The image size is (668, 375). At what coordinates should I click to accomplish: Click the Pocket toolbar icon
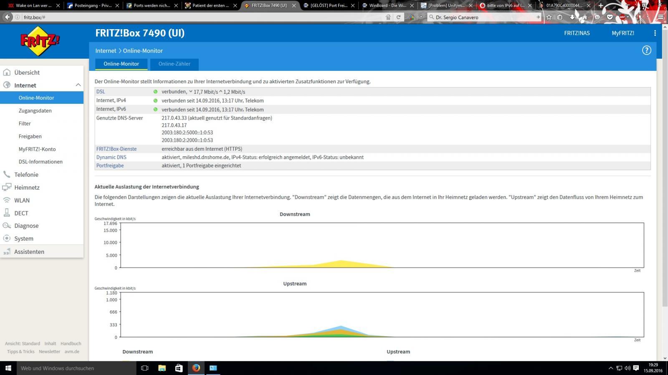click(610, 17)
